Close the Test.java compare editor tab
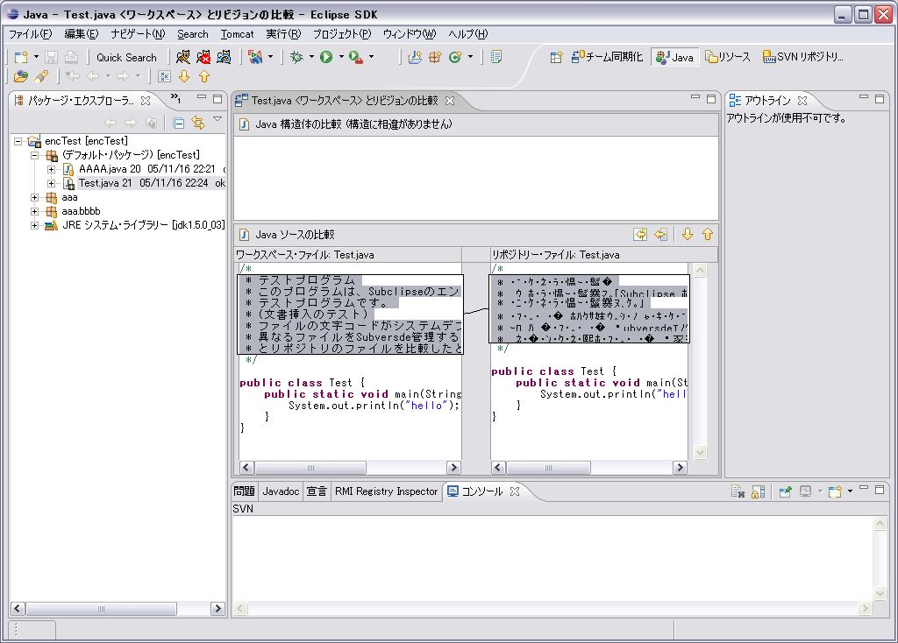The width and height of the screenshot is (898, 643). pos(450,101)
